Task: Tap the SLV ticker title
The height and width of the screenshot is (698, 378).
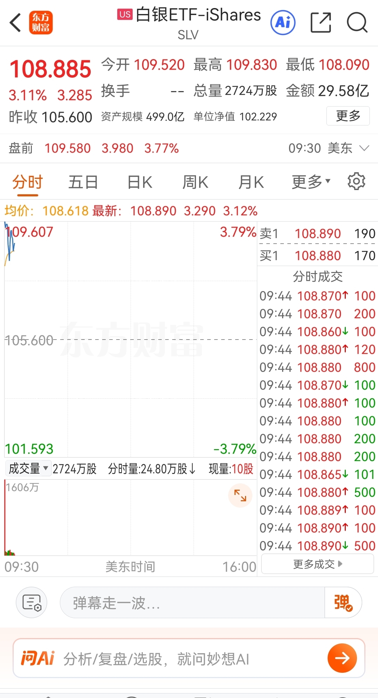Action: click(x=188, y=35)
